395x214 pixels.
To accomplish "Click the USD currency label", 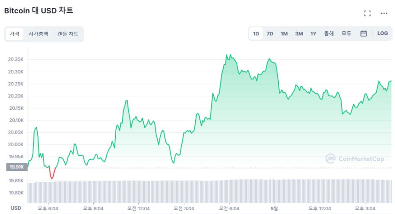I will click(x=16, y=208).
